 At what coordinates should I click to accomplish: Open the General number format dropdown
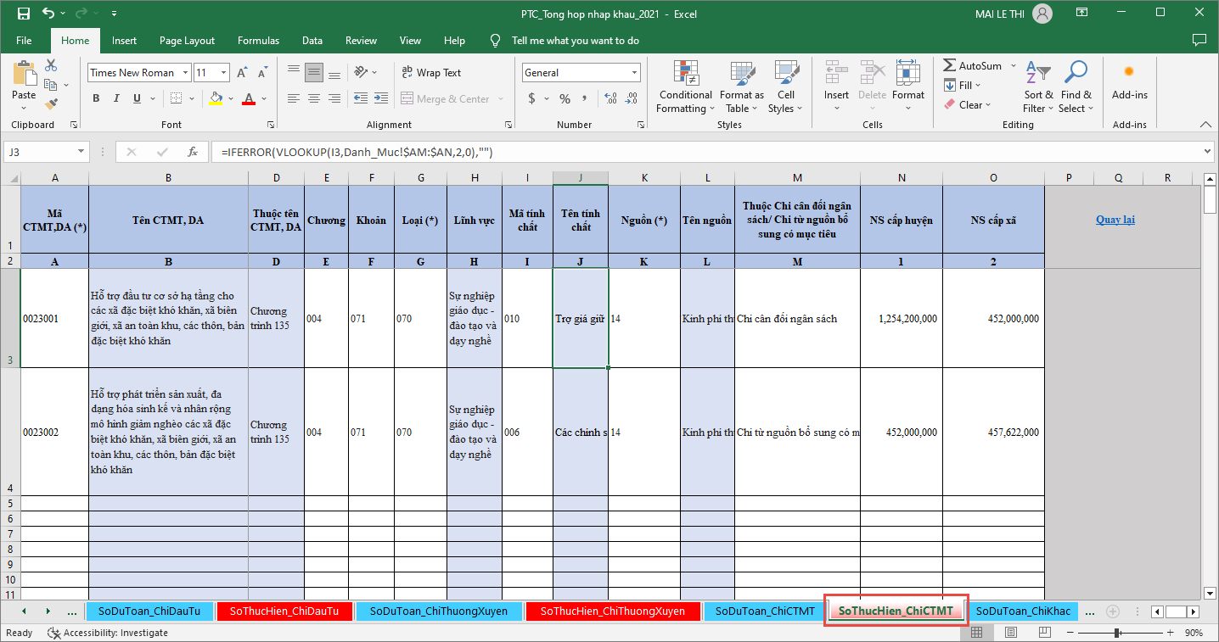(634, 73)
